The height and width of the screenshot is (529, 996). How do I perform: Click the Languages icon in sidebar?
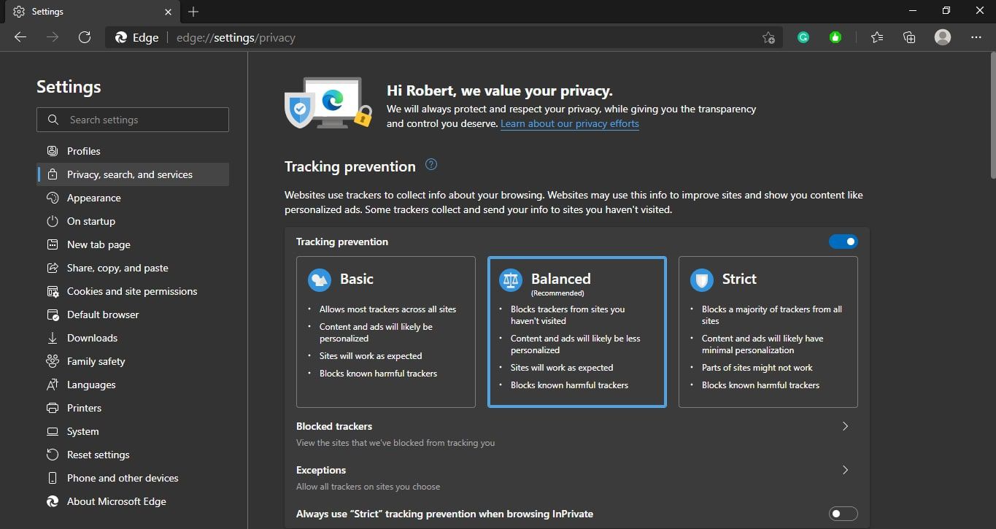pyautogui.click(x=53, y=385)
